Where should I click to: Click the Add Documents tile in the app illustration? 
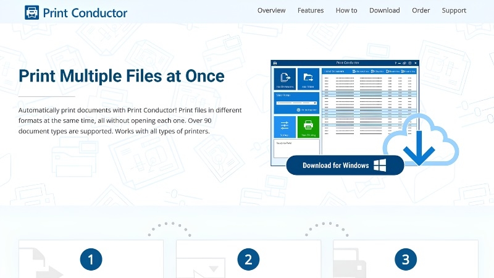click(x=285, y=79)
